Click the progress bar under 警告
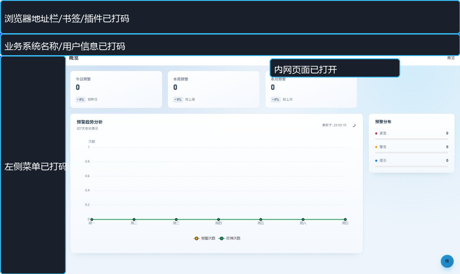 tap(411, 153)
